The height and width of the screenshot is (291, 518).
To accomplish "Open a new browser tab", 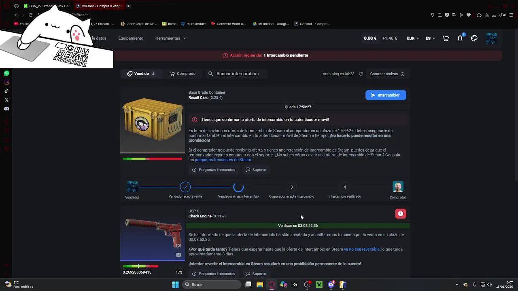I will pyautogui.click(x=128, y=6).
